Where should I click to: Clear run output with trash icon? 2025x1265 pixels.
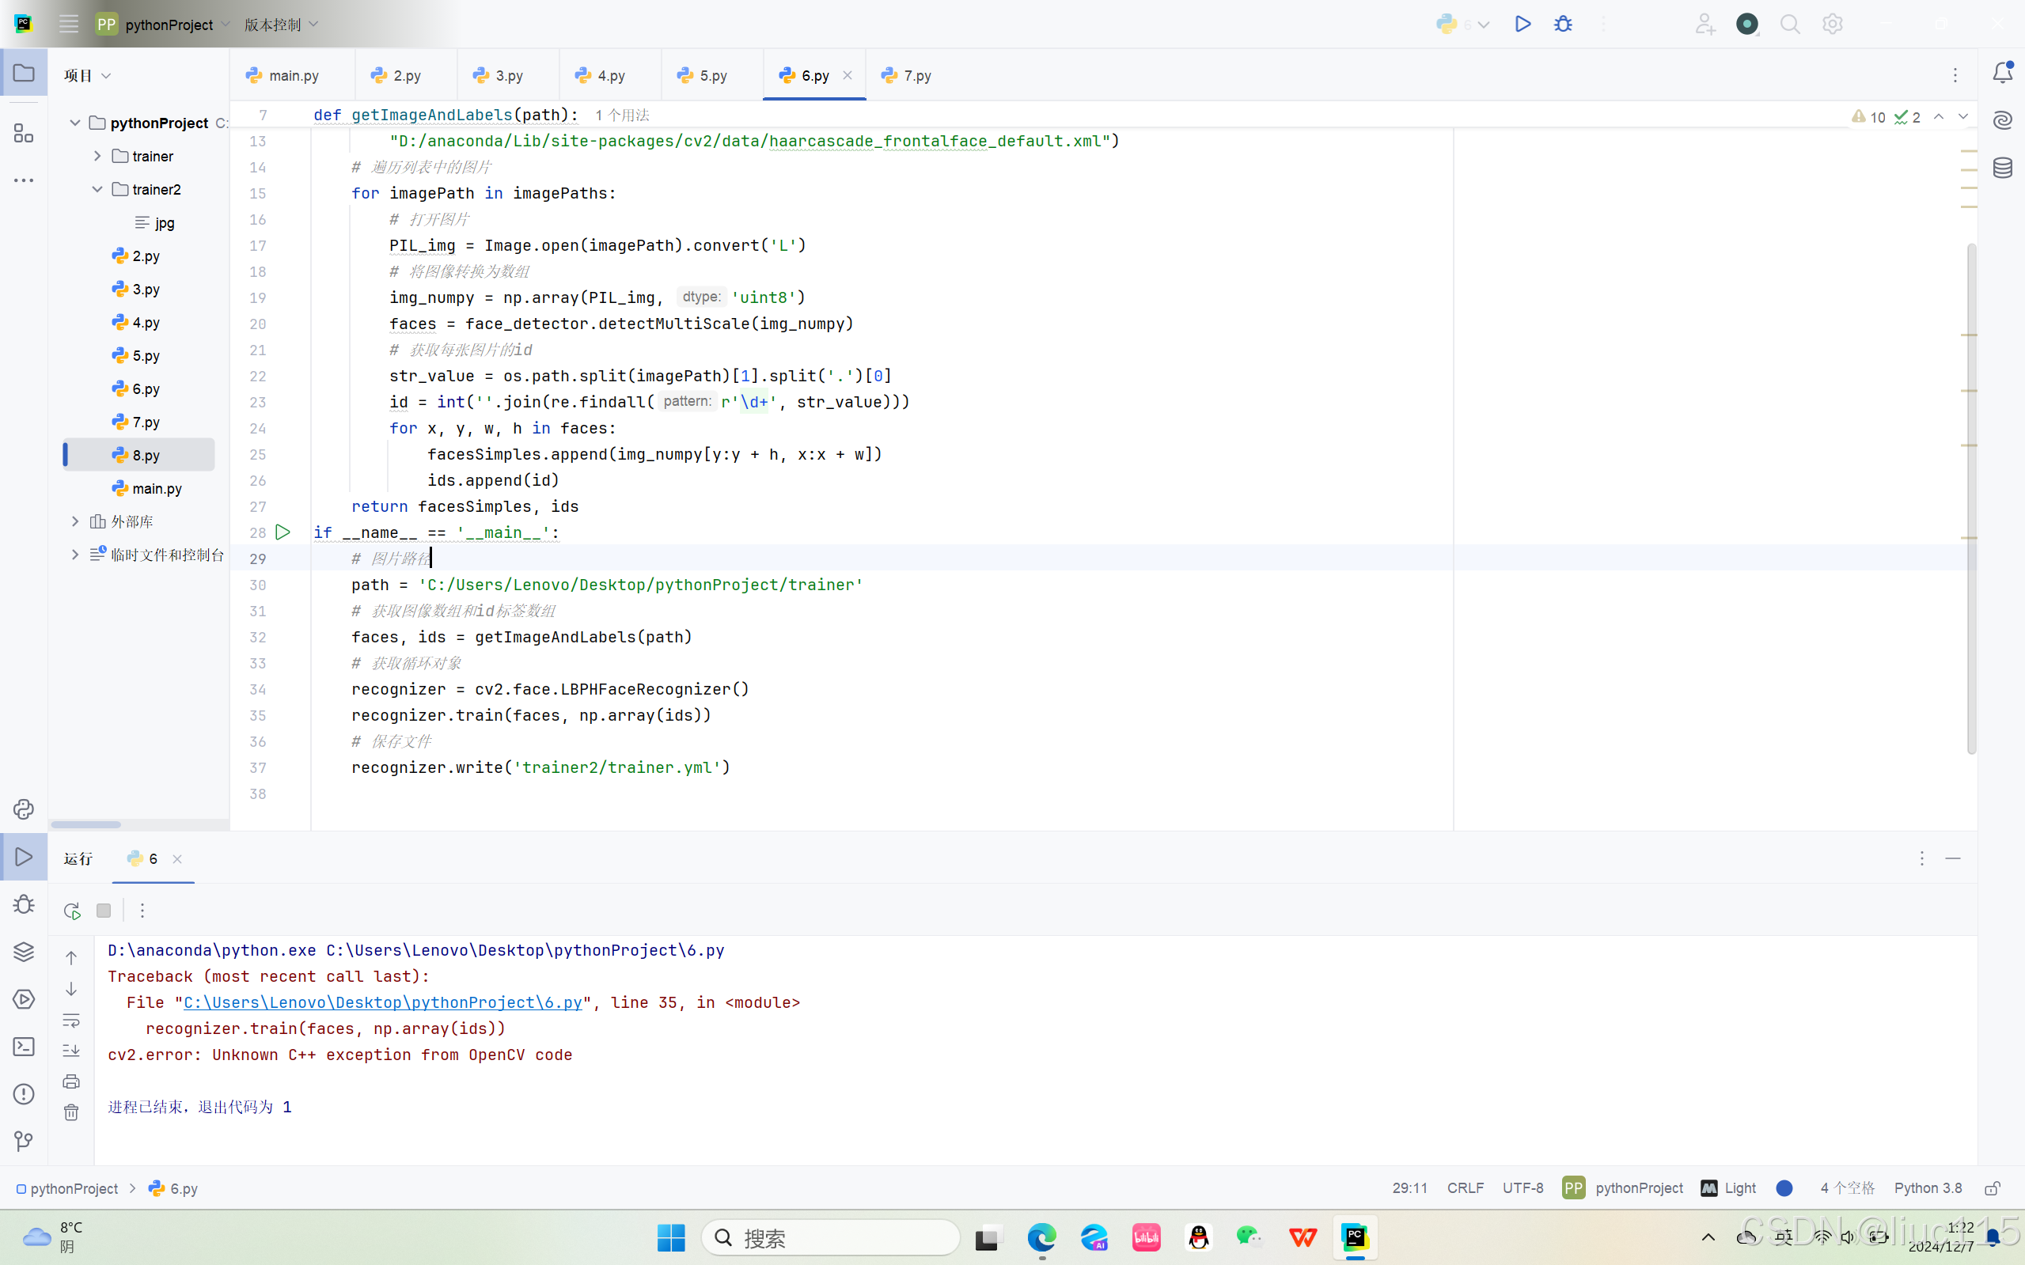point(71,1112)
